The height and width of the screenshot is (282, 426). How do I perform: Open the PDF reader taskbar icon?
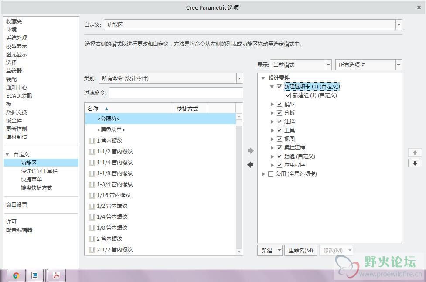click(56, 275)
